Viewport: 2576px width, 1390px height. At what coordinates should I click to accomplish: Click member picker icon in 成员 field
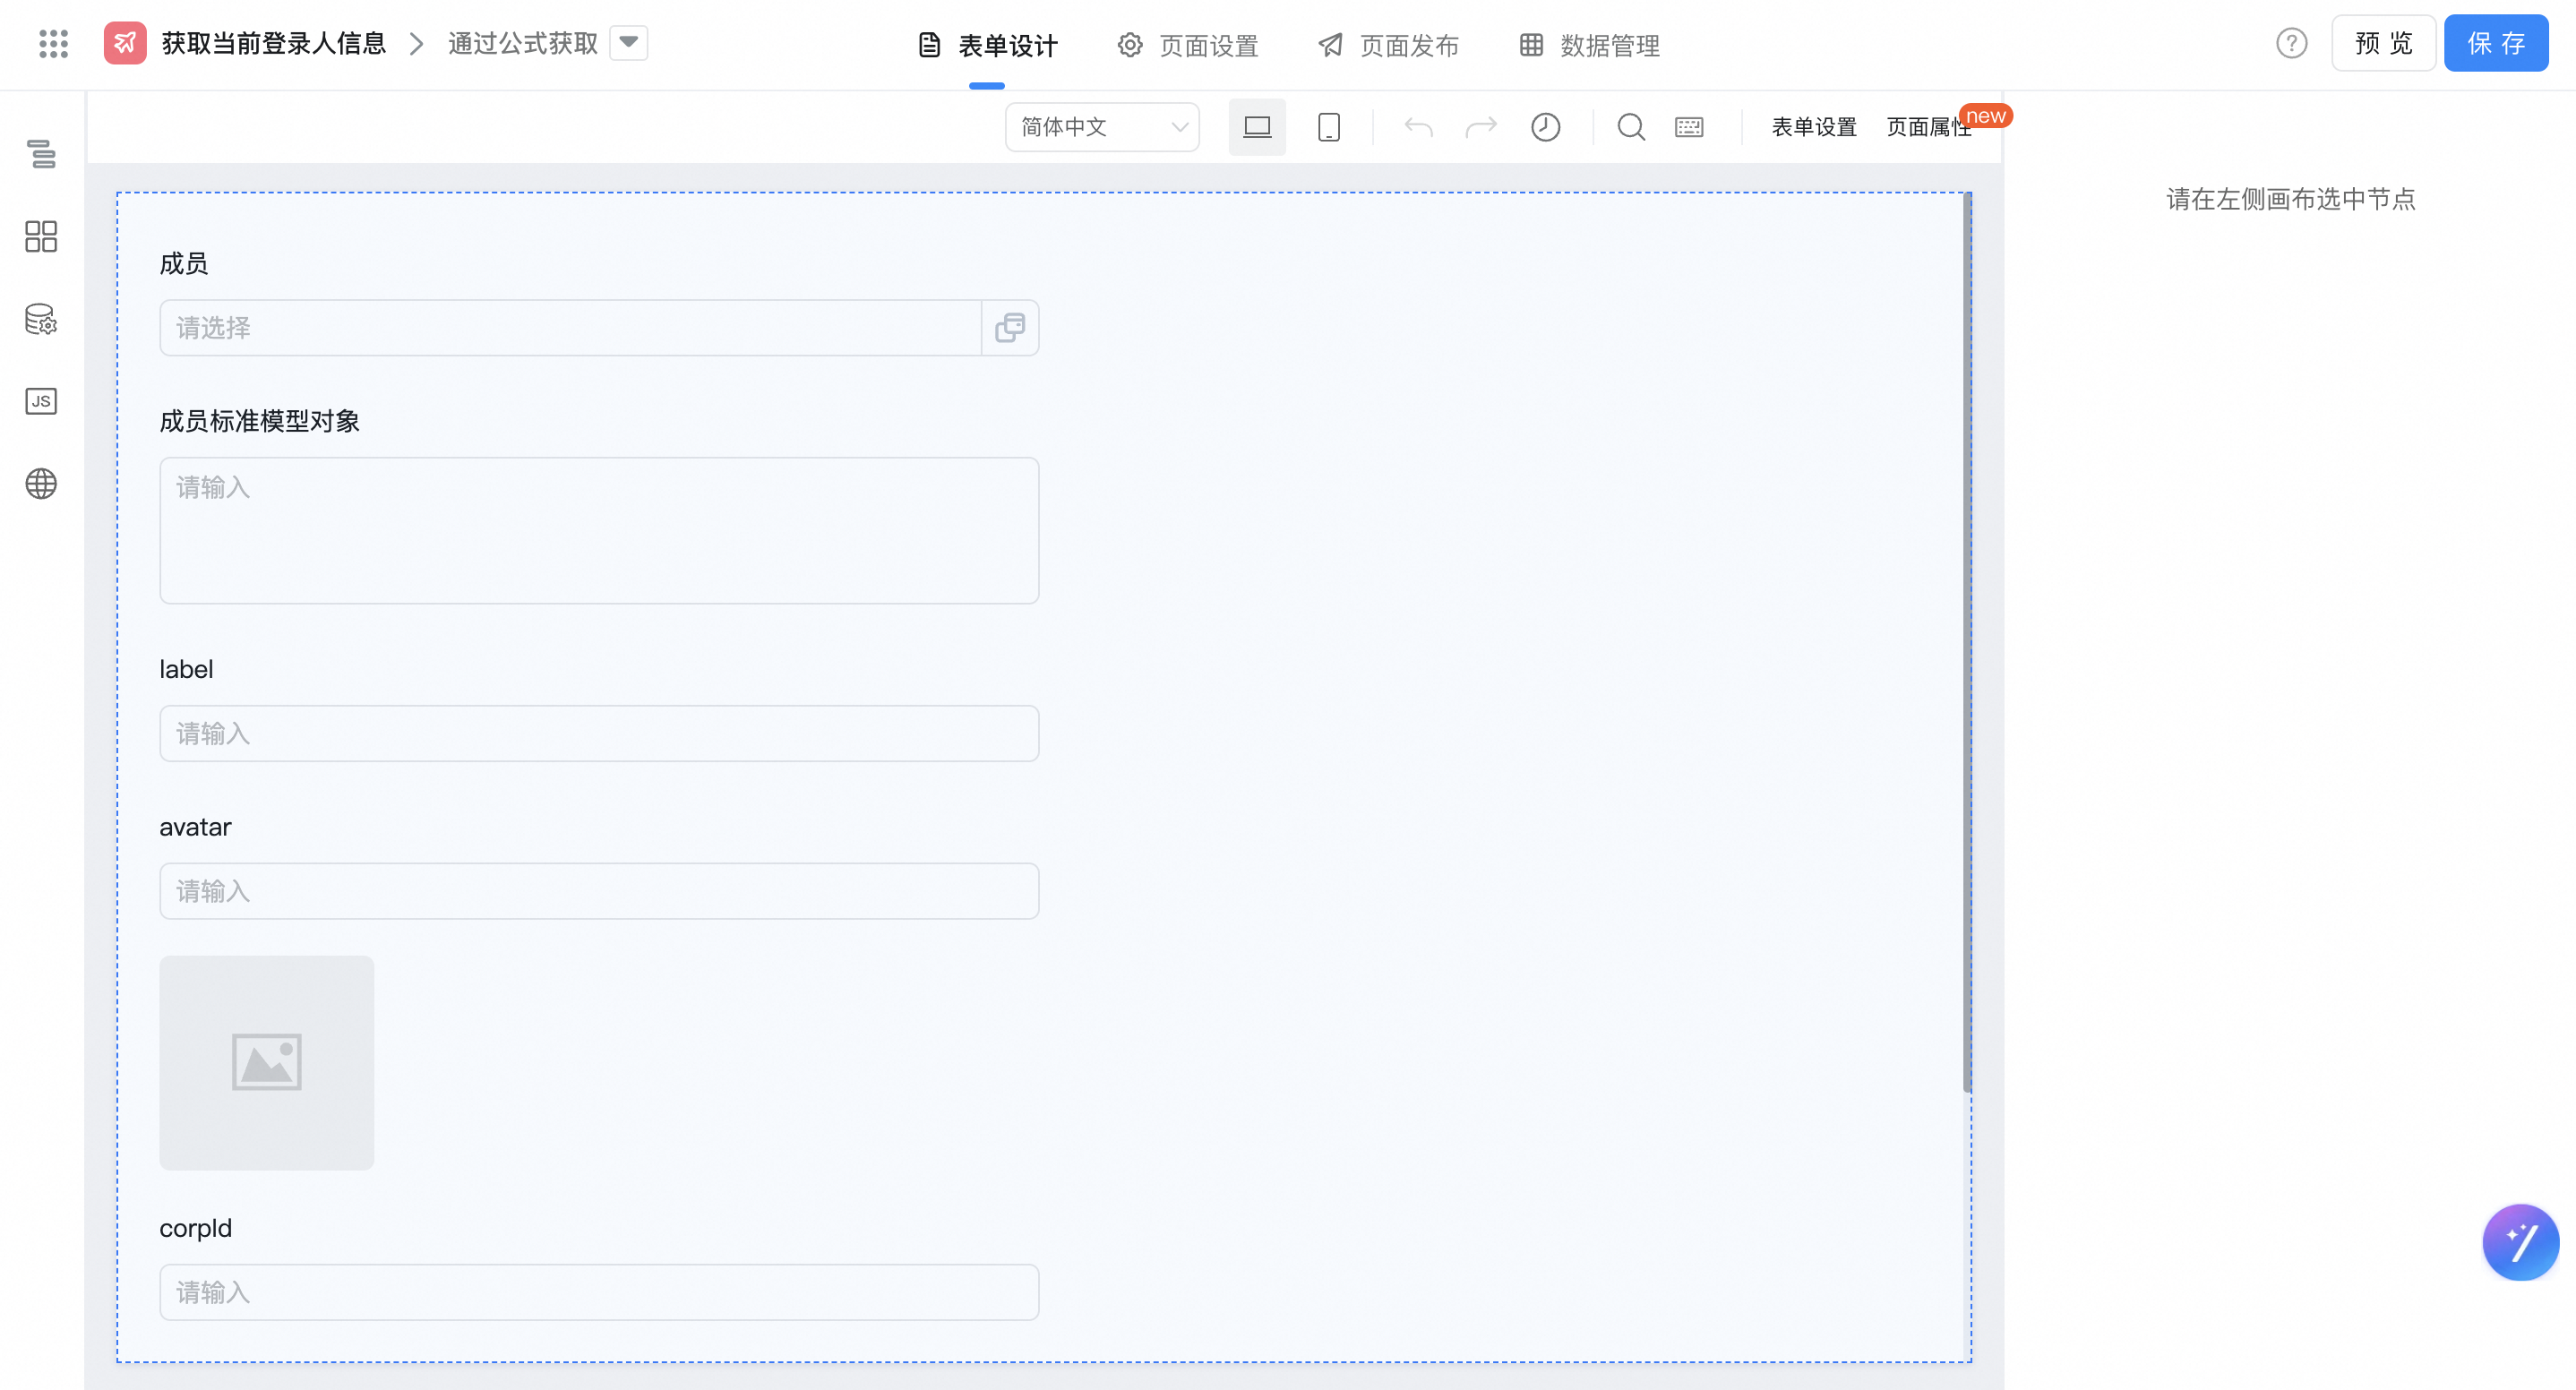1010,328
